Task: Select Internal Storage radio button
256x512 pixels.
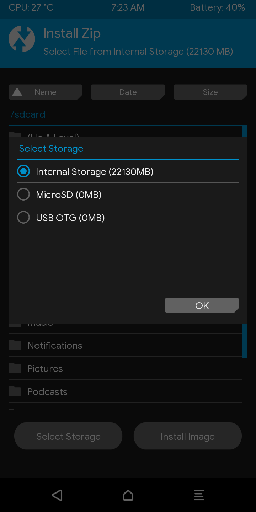Action: [23, 171]
